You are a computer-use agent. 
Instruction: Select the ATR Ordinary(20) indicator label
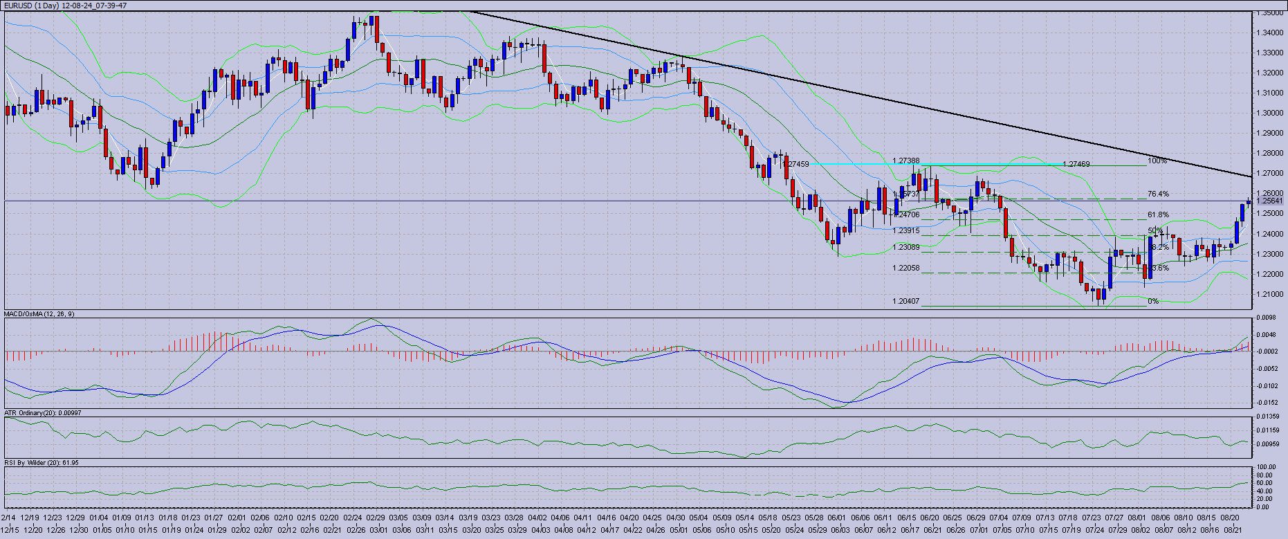[42, 413]
